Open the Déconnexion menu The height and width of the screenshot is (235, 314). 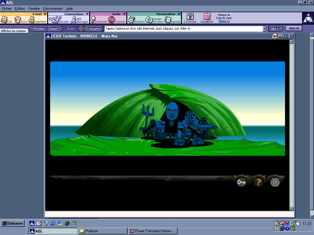point(53,9)
